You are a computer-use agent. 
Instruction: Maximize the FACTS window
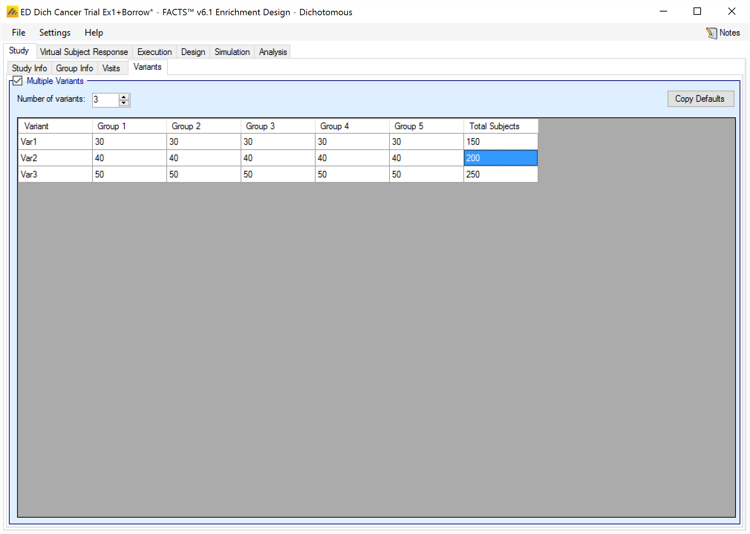697,12
